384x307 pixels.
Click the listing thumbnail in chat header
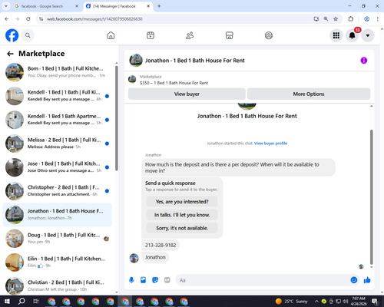click(x=136, y=61)
